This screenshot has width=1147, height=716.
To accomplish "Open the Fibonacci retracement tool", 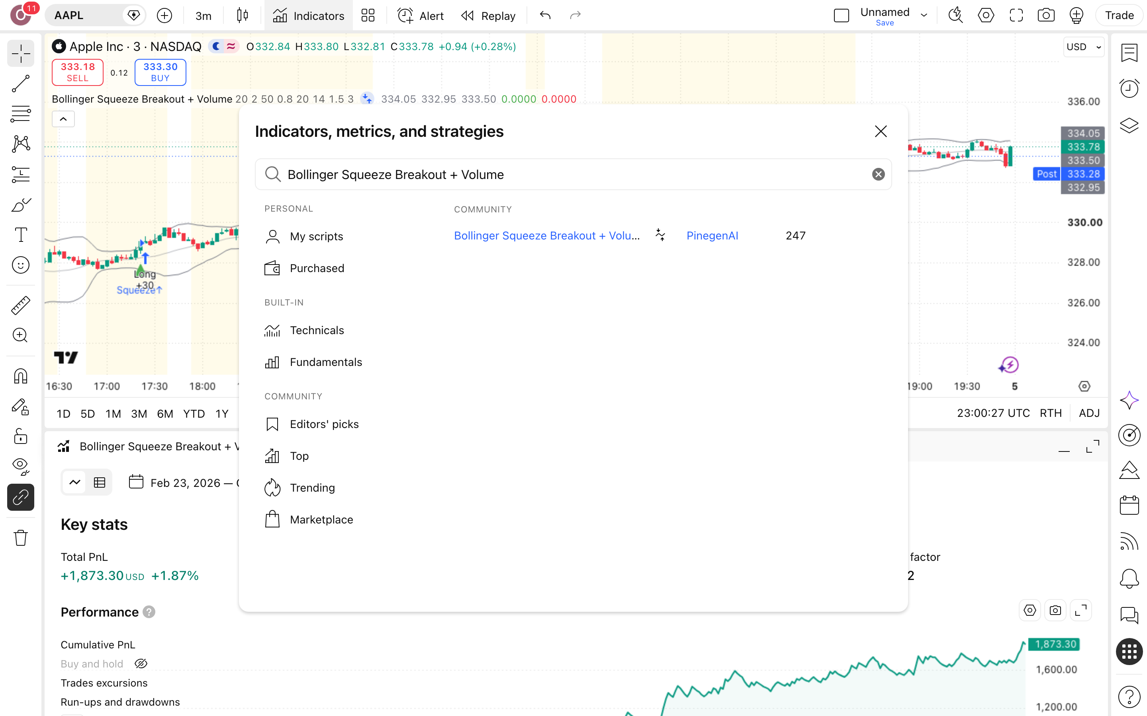I will click(20, 114).
